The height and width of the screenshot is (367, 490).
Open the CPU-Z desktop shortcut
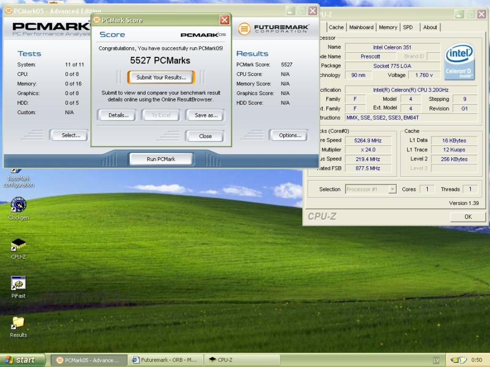[x=19, y=249]
